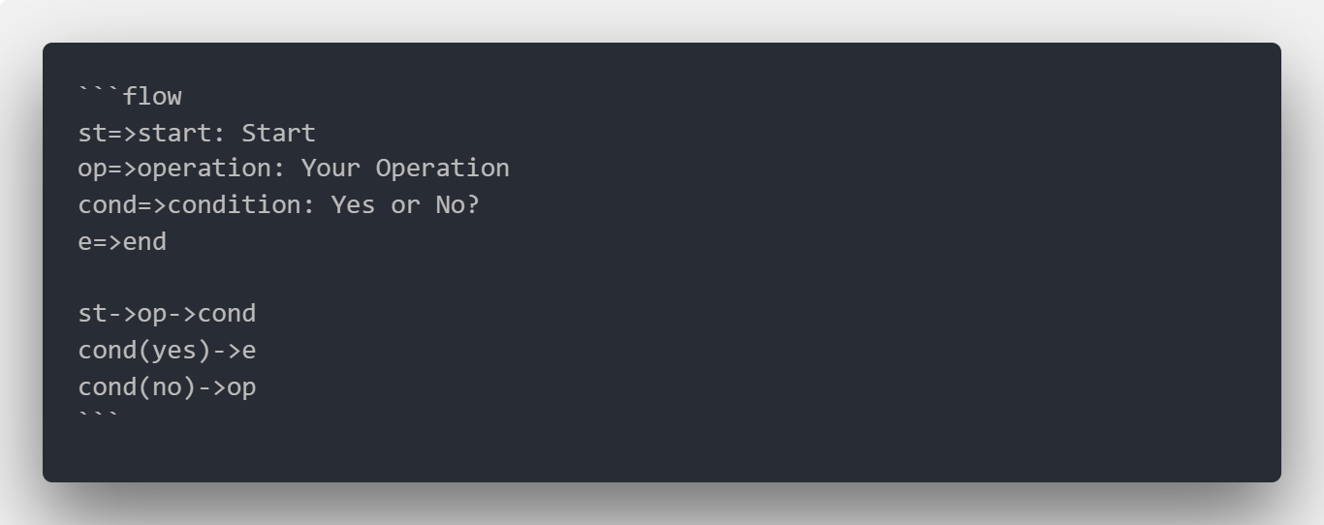
Task: Click "(yes)" in the cond(yes) line
Action: coord(174,351)
